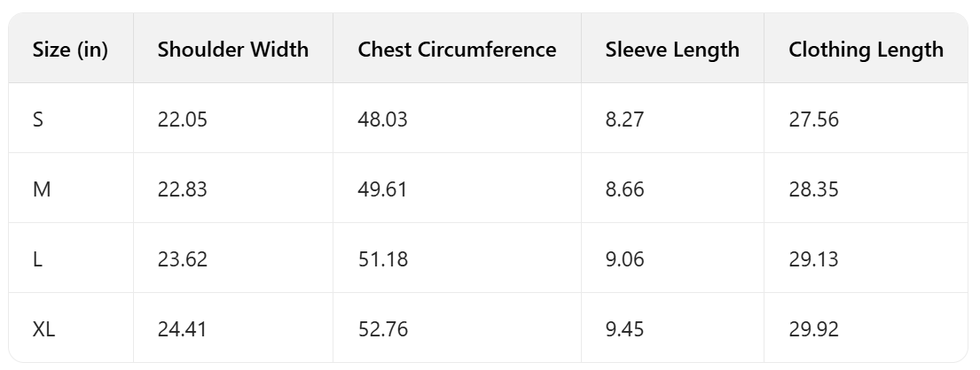
Task: Click the Clothing Length header cell
Action: pos(866,50)
